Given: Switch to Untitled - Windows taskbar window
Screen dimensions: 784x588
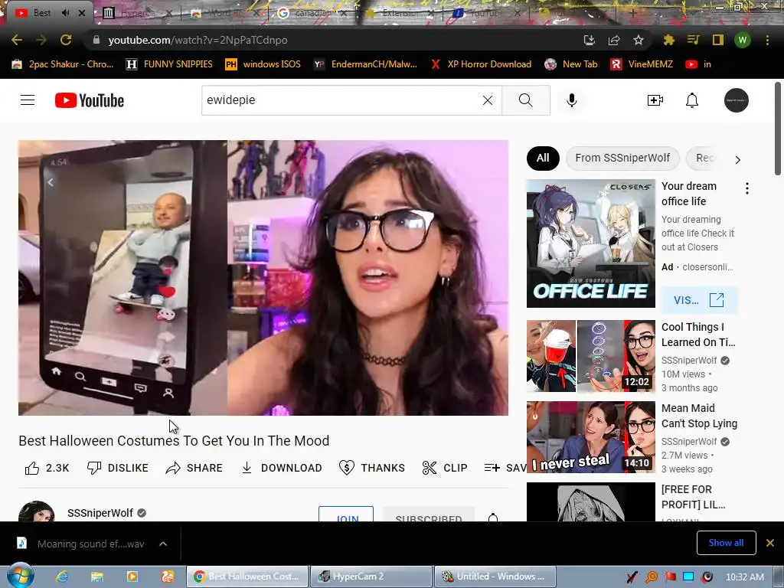Looking at the screenshot, I should click(495, 577).
